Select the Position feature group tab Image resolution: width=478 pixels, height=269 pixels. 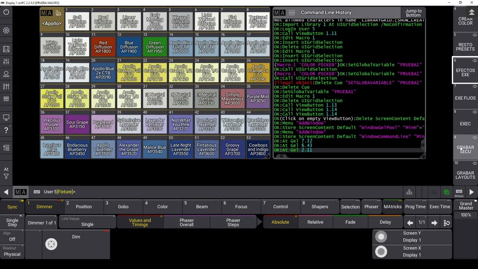pyautogui.click(x=84, y=207)
